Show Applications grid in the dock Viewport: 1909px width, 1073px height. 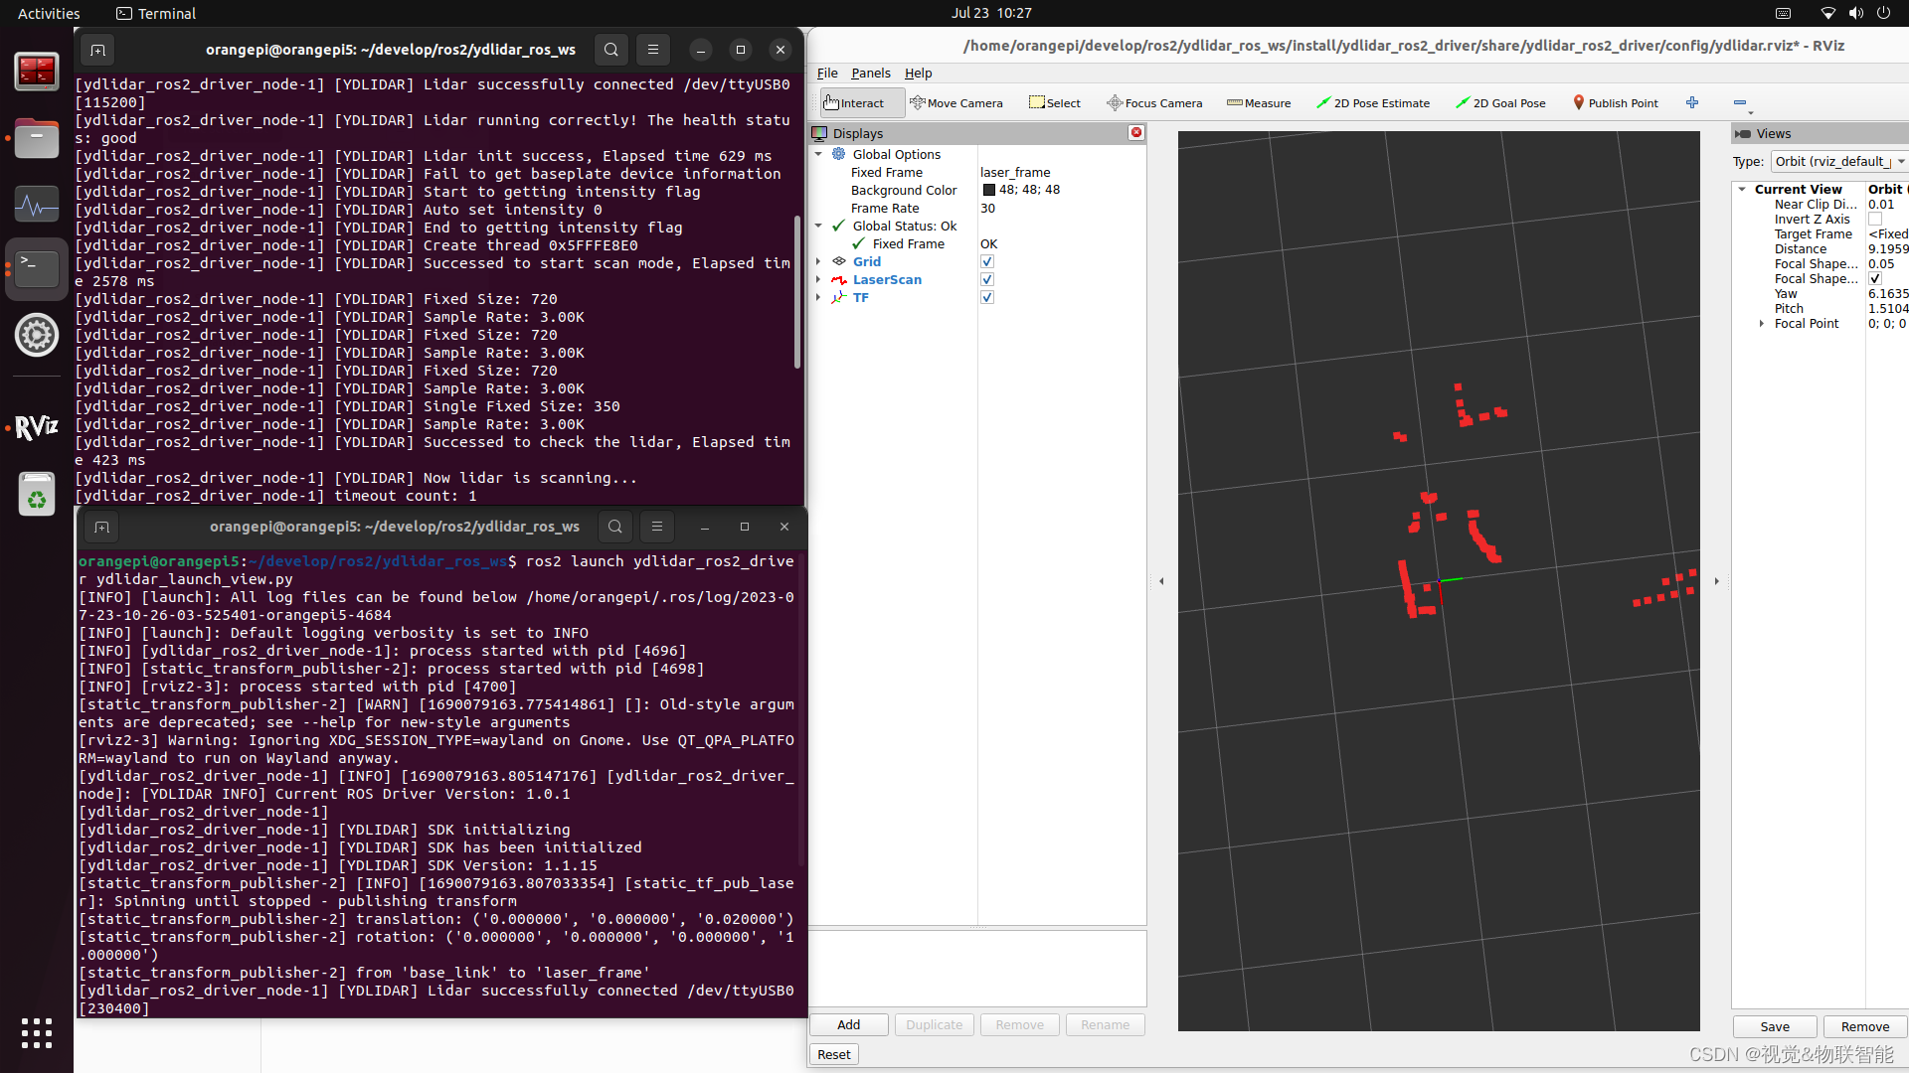click(37, 1033)
